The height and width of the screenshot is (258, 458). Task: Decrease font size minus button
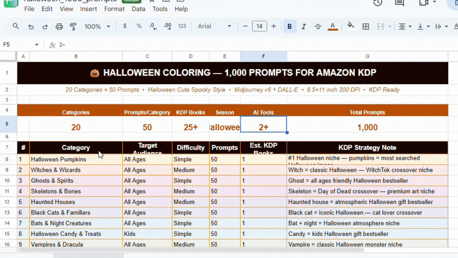[245, 26]
